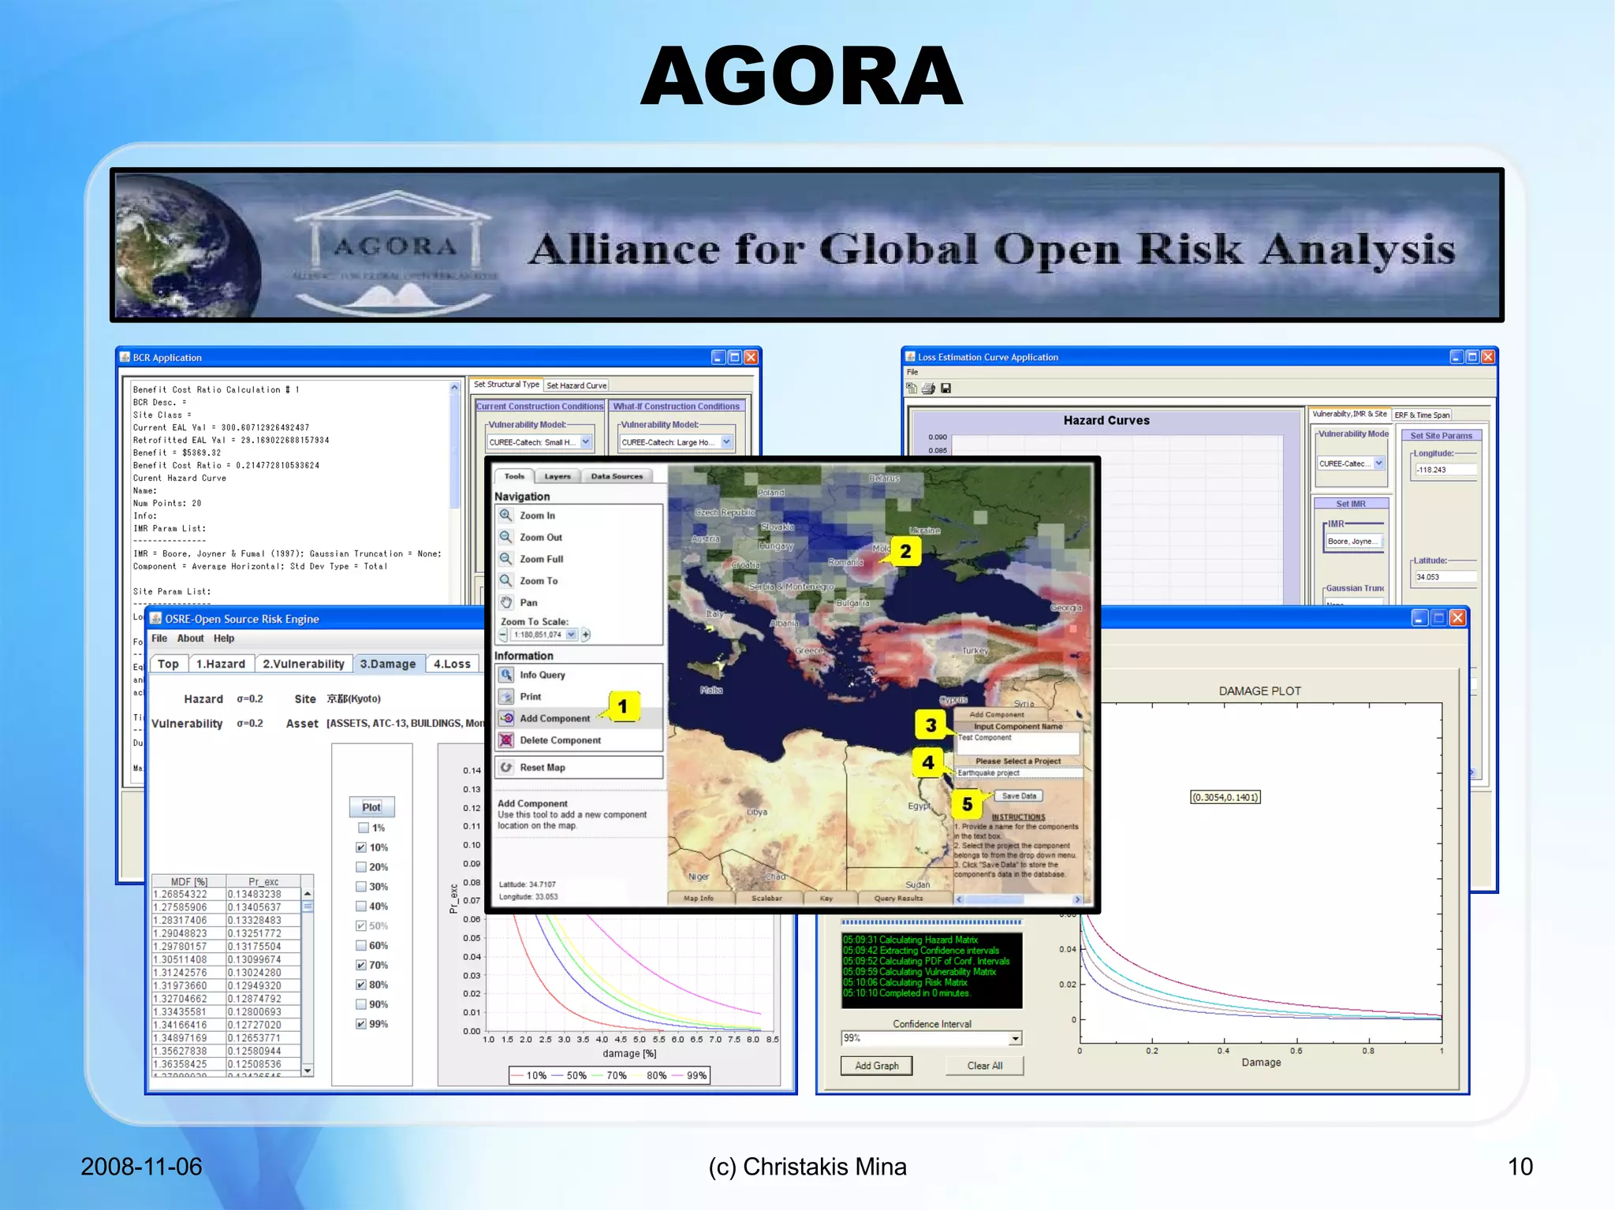Viewport: 1615px width, 1210px height.
Task: Activate the Pan hand tool
Action: click(x=506, y=602)
